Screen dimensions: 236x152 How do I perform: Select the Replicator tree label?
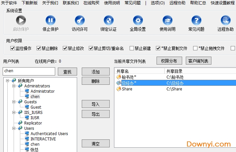coord(33,123)
